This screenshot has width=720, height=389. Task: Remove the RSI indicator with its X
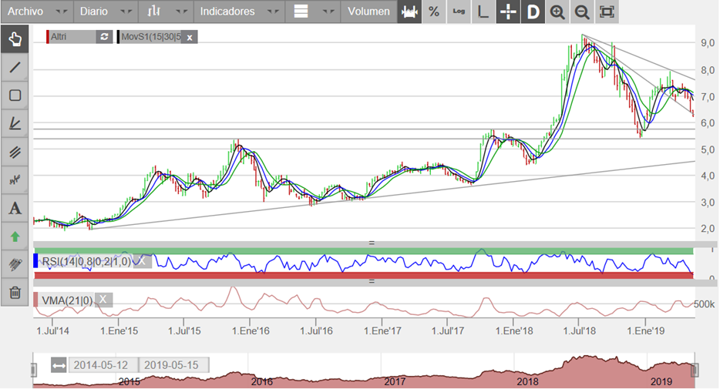tap(141, 261)
